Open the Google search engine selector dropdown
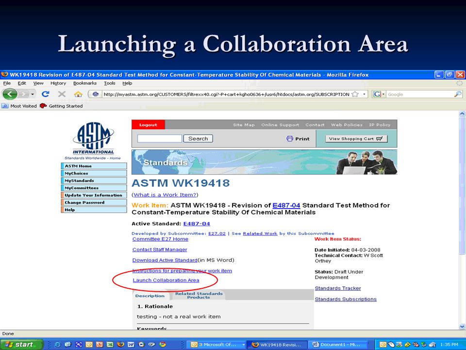The width and height of the screenshot is (466, 350). (379, 94)
